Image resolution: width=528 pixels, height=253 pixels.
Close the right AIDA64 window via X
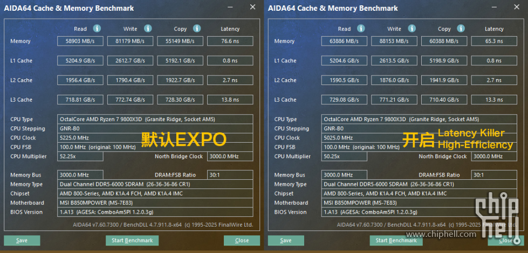point(517,7)
